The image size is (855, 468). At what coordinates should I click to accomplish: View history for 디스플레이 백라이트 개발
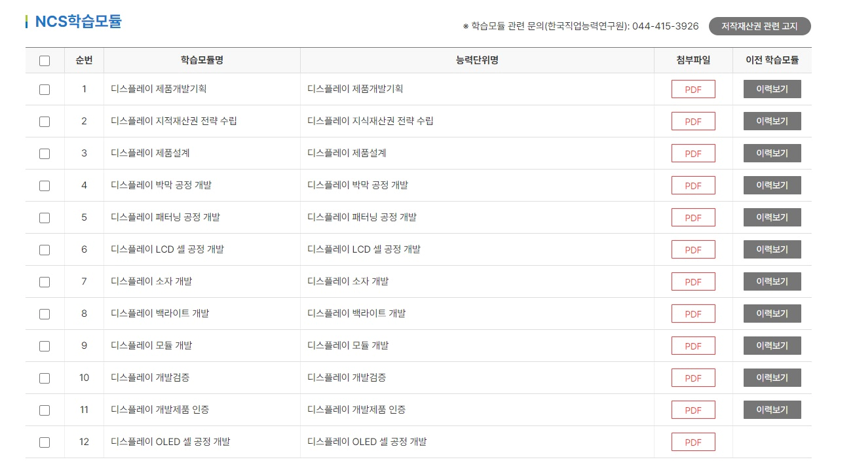pyautogui.click(x=772, y=313)
